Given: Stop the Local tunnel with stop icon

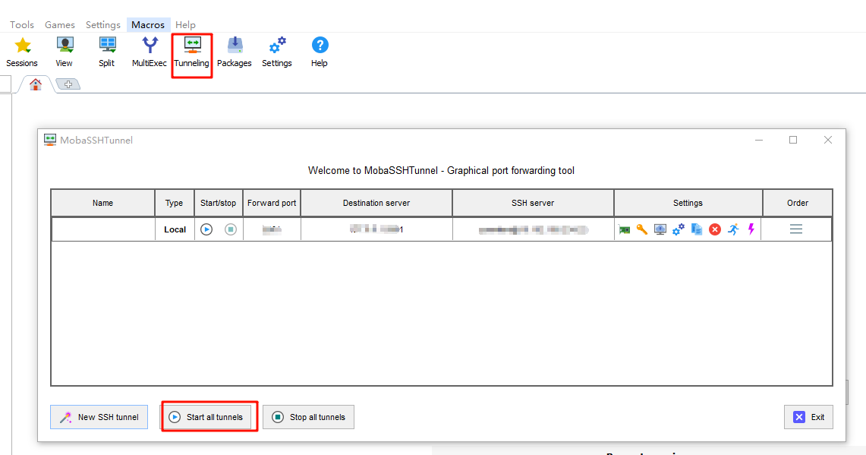Looking at the screenshot, I should tap(231, 229).
